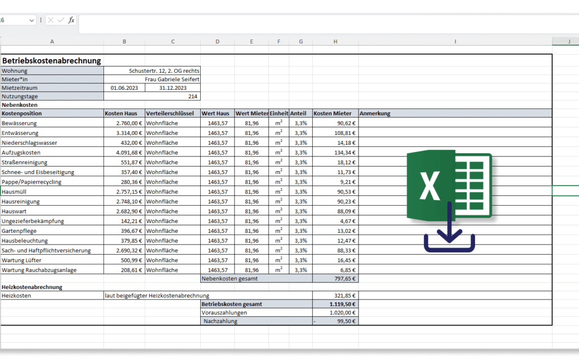Open the Name Box dropdown arrow

point(32,20)
